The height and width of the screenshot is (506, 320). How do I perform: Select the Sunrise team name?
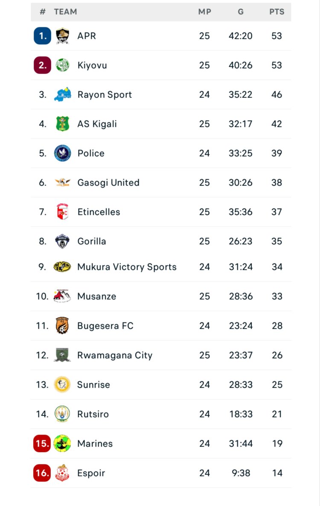(x=93, y=385)
